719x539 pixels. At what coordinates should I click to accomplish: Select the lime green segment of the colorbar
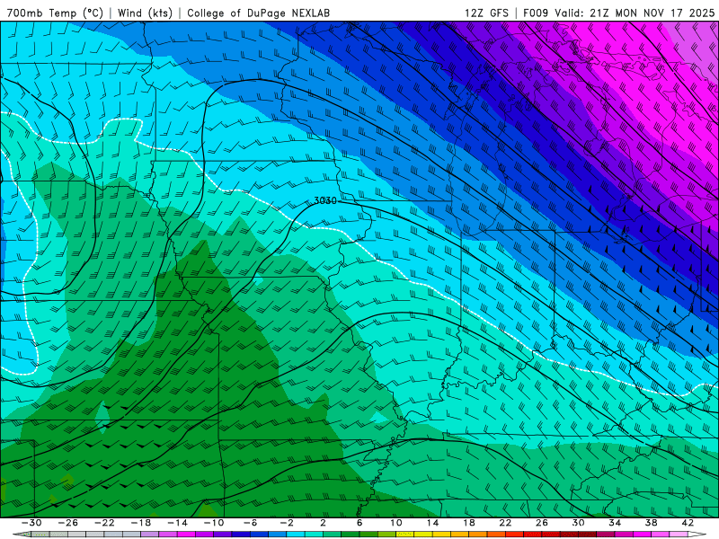pyautogui.click(x=386, y=534)
